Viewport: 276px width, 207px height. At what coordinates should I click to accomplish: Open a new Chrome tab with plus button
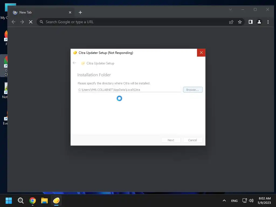tap(80, 12)
